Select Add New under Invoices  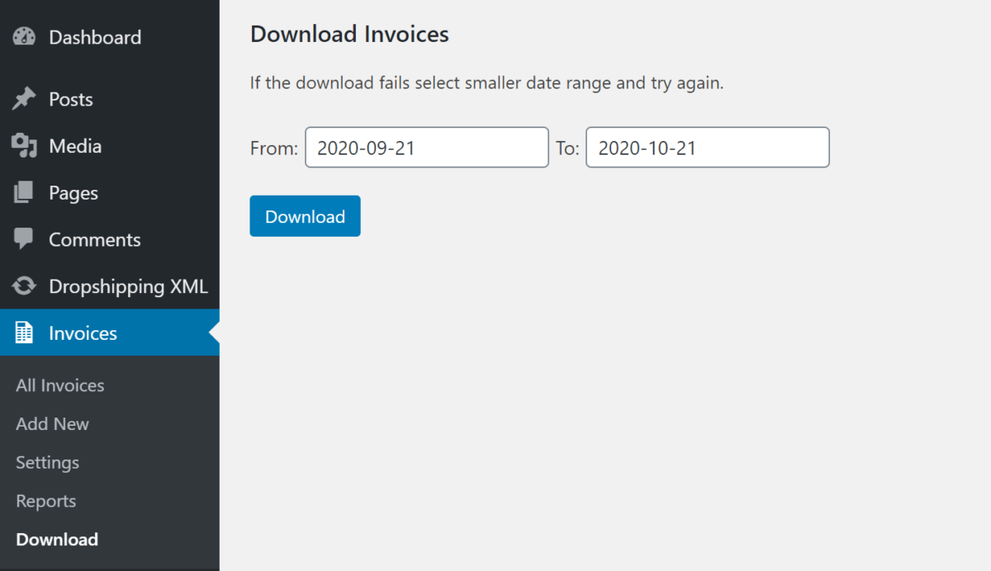[x=52, y=423]
